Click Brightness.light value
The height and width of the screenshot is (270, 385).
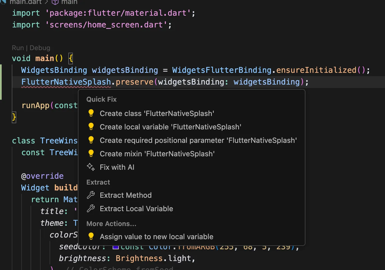tap(153, 258)
